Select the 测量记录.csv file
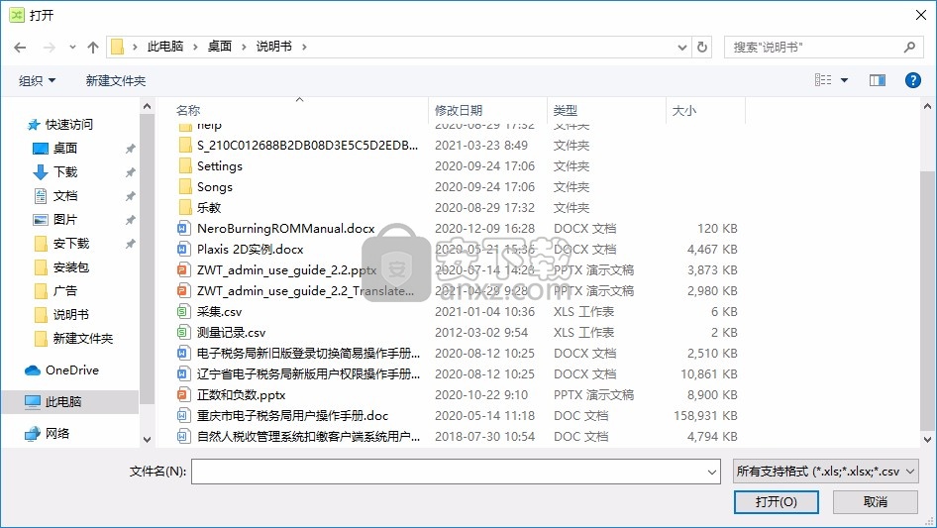The image size is (937, 528). pyautogui.click(x=231, y=333)
